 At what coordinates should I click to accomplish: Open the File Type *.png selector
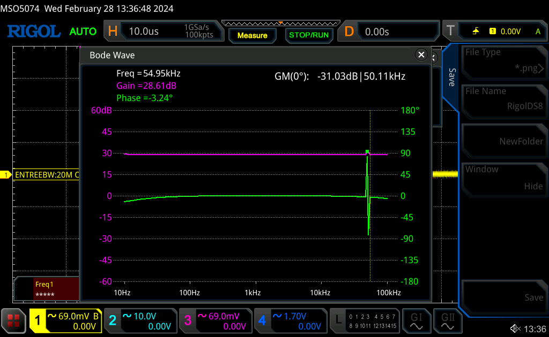tap(504, 62)
